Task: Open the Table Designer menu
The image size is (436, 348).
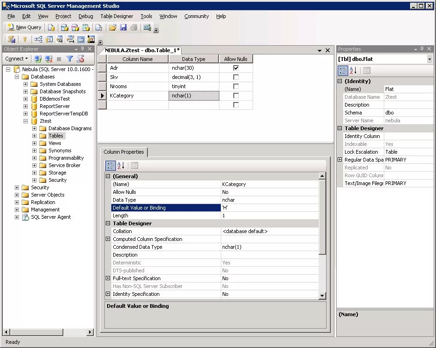Action: coord(116,17)
